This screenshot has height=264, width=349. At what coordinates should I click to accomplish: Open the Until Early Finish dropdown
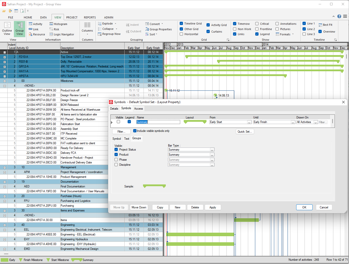pyautogui.click(x=293, y=122)
